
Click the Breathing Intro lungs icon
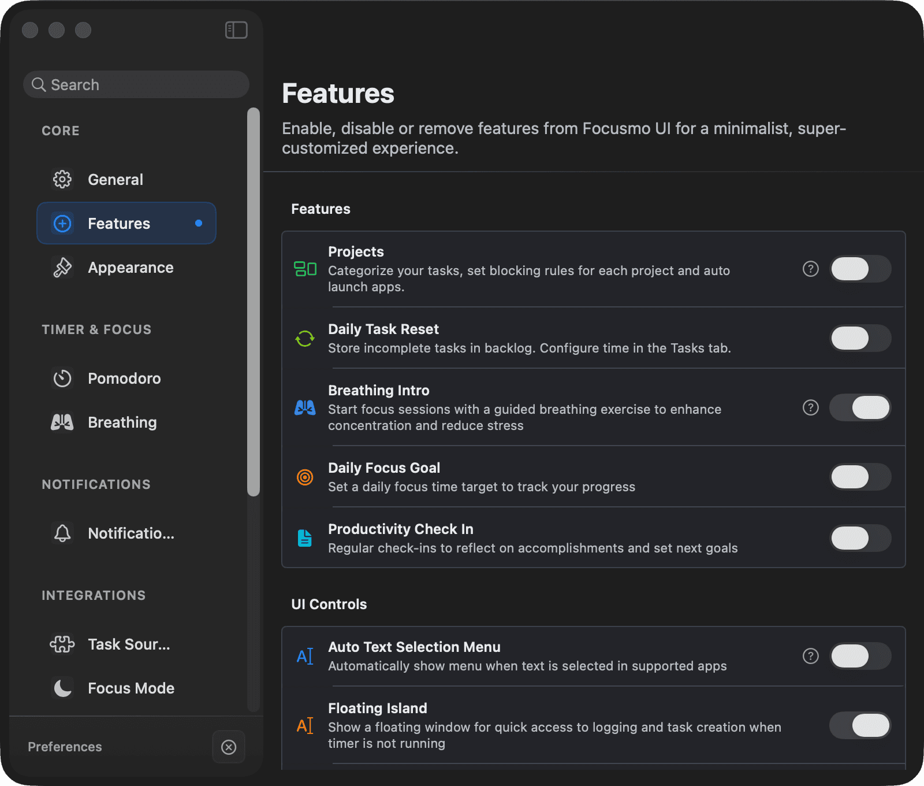(x=305, y=407)
